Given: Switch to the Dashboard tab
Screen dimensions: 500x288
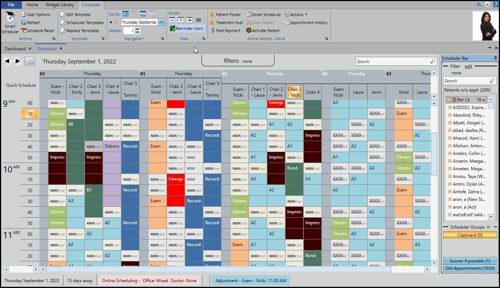Looking at the screenshot, I should 15,48.
